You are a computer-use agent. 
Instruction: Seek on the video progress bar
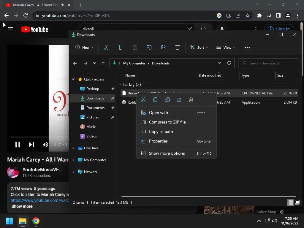click(x=39, y=137)
